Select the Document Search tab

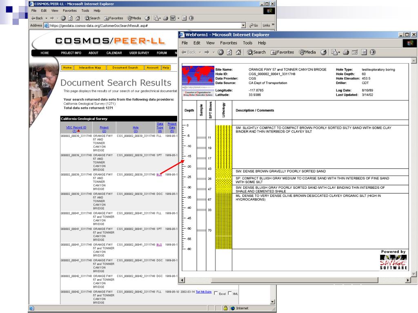click(x=125, y=68)
